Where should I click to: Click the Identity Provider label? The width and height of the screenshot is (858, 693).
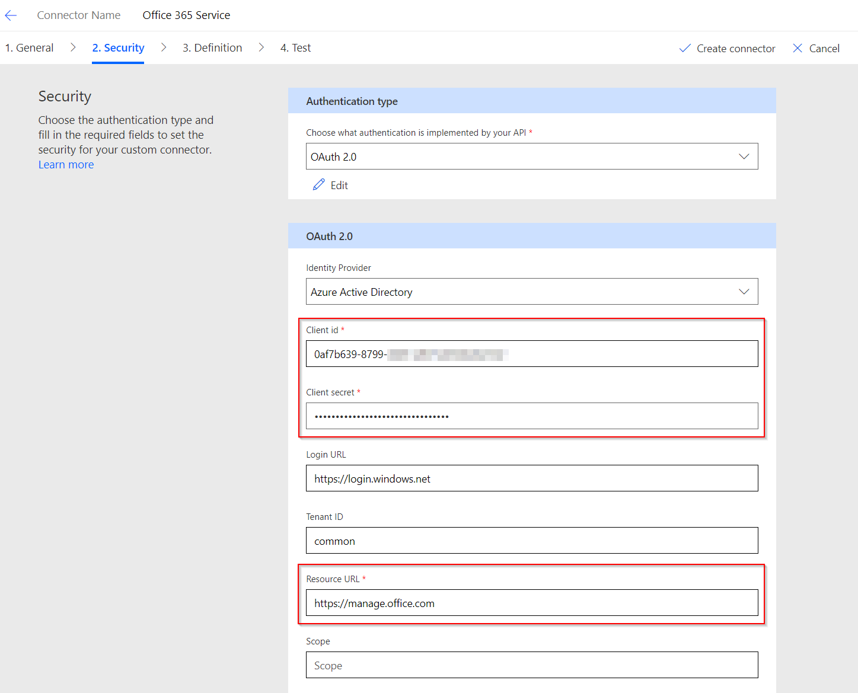pyautogui.click(x=339, y=268)
